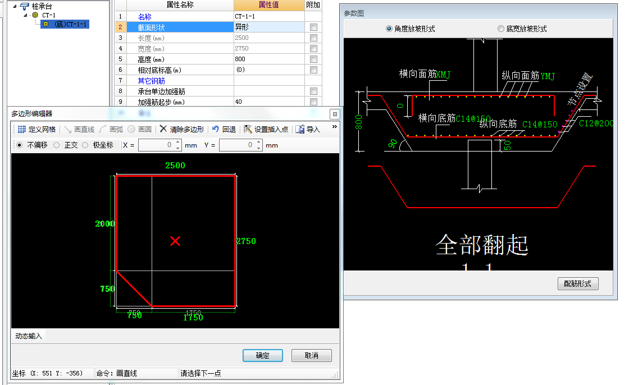Screen dimensions: 629x385
Task: Click the 纵向面筋 YMJ parameter label
Action: (x=528, y=75)
